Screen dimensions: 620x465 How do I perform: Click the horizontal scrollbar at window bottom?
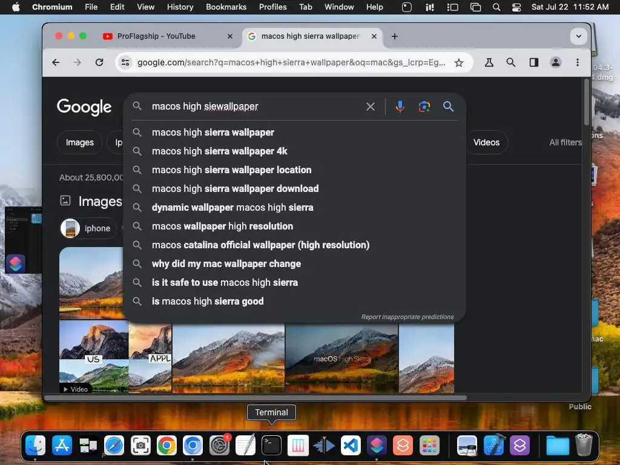click(255, 398)
